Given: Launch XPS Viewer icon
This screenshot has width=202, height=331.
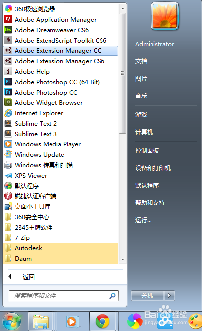Looking at the screenshot, I should point(8,175).
